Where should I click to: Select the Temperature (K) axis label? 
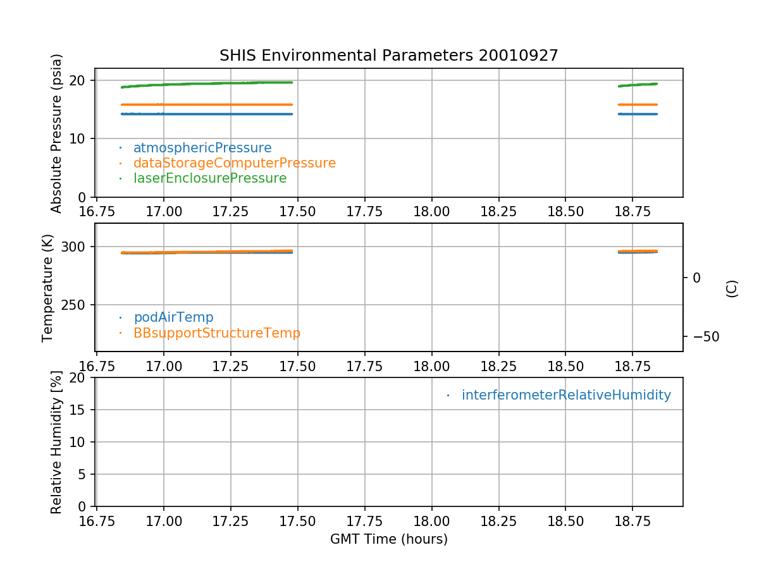coord(48,288)
